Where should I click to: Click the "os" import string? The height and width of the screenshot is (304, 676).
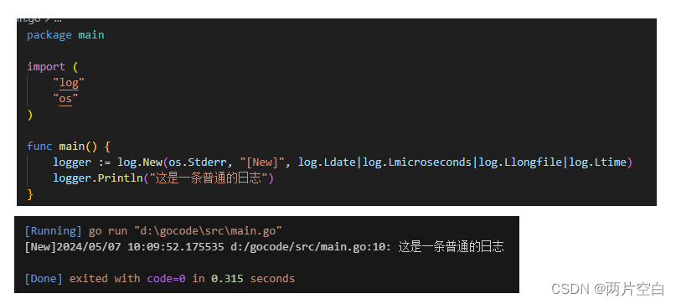point(65,99)
